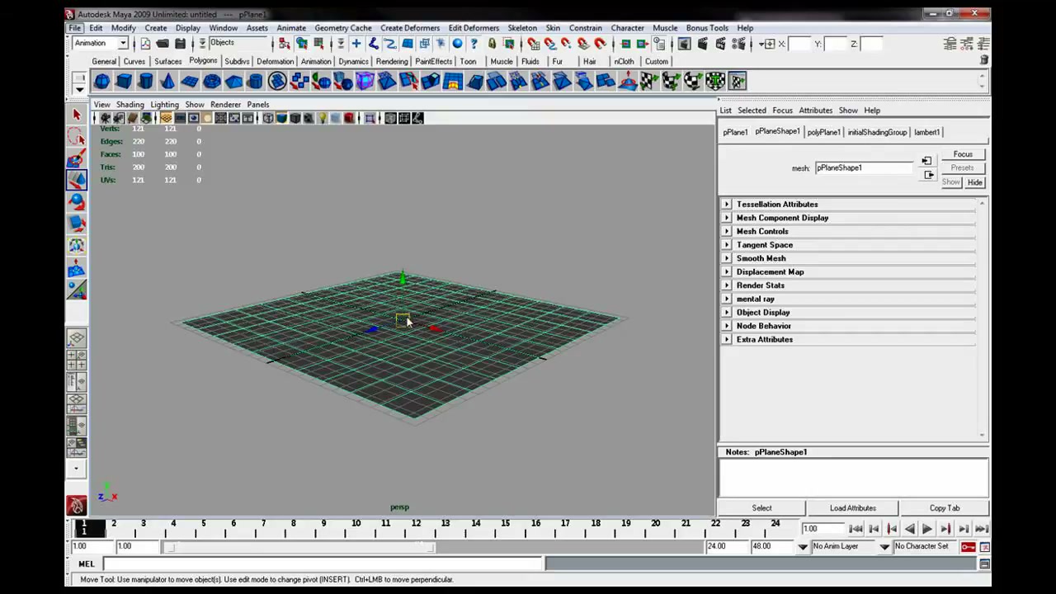Create a polygon pipe from shelf
Image resolution: width=1056 pixels, height=594 pixels.
click(x=255, y=81)
